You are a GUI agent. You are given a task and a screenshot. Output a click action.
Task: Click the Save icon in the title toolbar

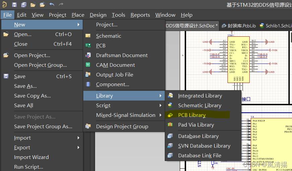coord(14,5)
